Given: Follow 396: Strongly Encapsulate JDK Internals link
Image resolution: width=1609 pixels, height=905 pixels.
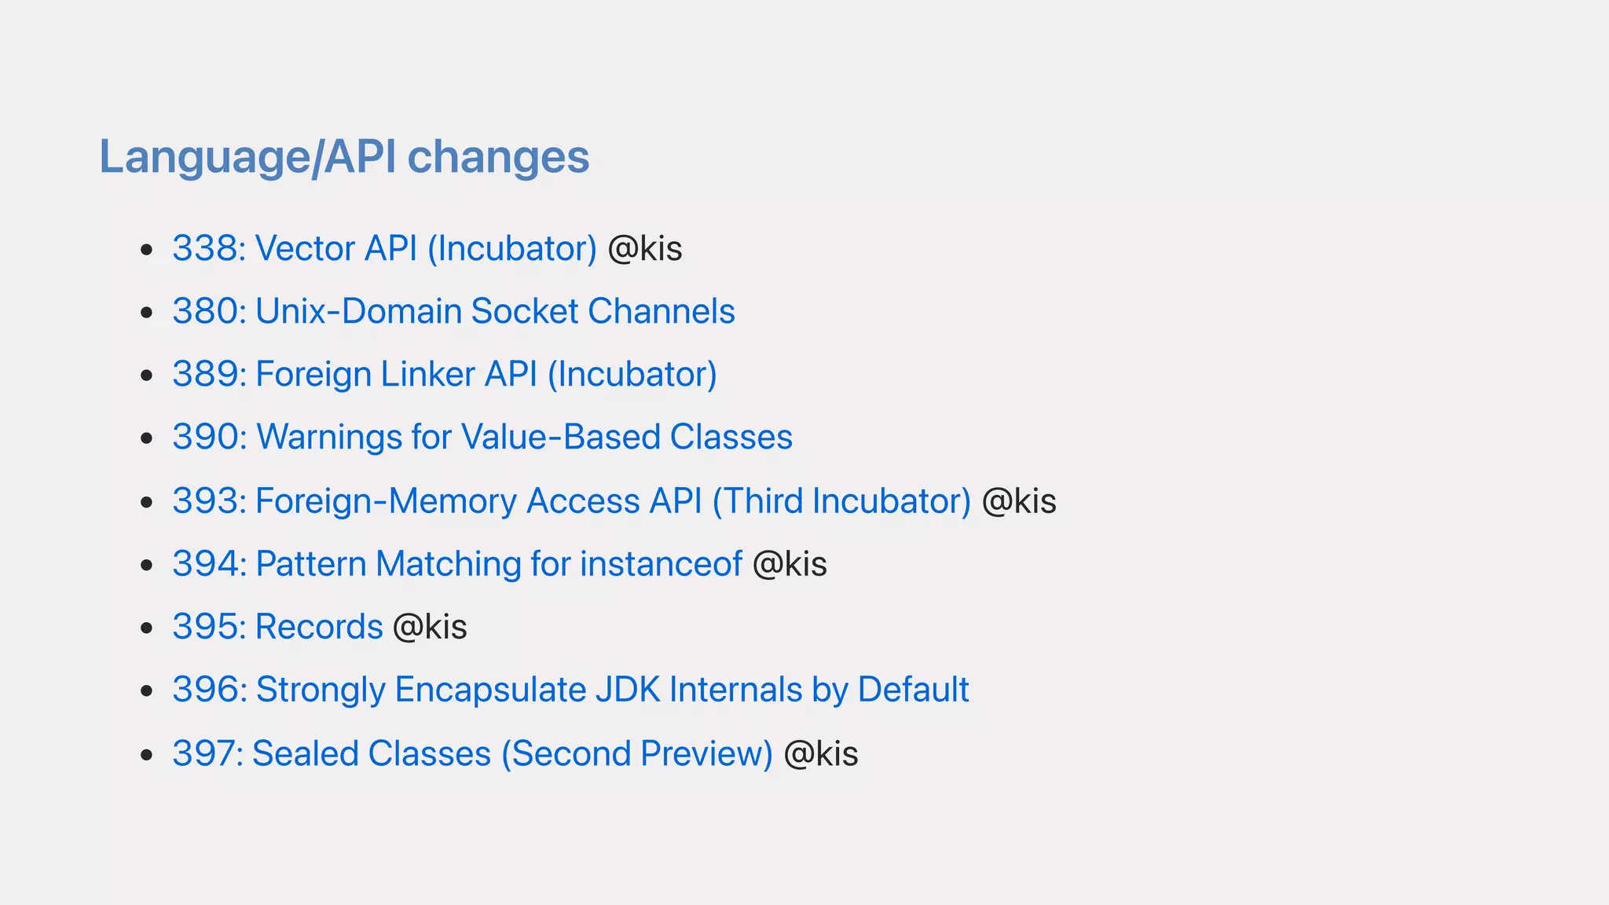Looking at the screenshot, I should (570, 690).
